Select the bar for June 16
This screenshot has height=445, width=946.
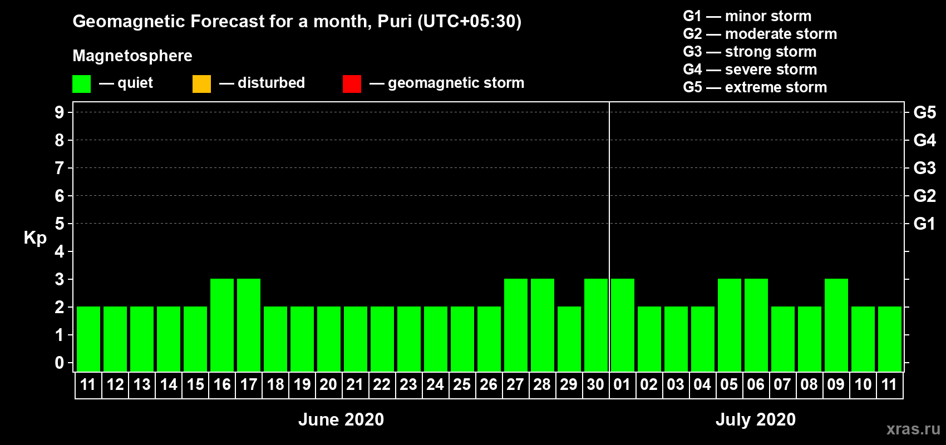(222, 325)
